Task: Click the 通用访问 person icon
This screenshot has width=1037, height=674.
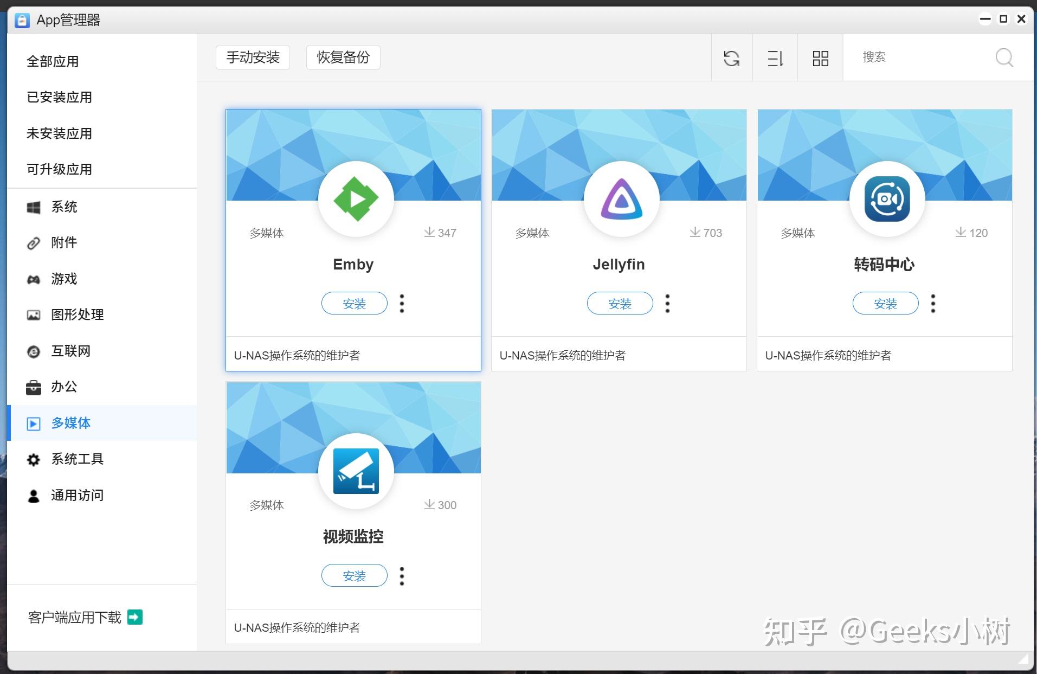Action: [x=34, y=496]
